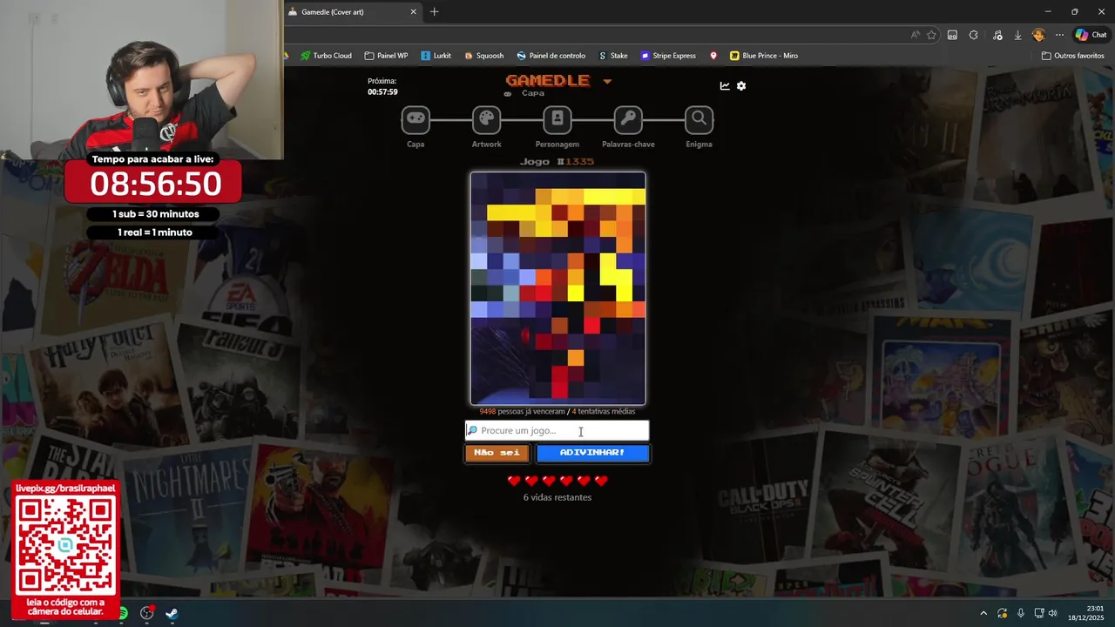This screenshot has height=627, width=1115.
Task: Open the Blue Prince - Miro bookmark
Action: point(764,56)
